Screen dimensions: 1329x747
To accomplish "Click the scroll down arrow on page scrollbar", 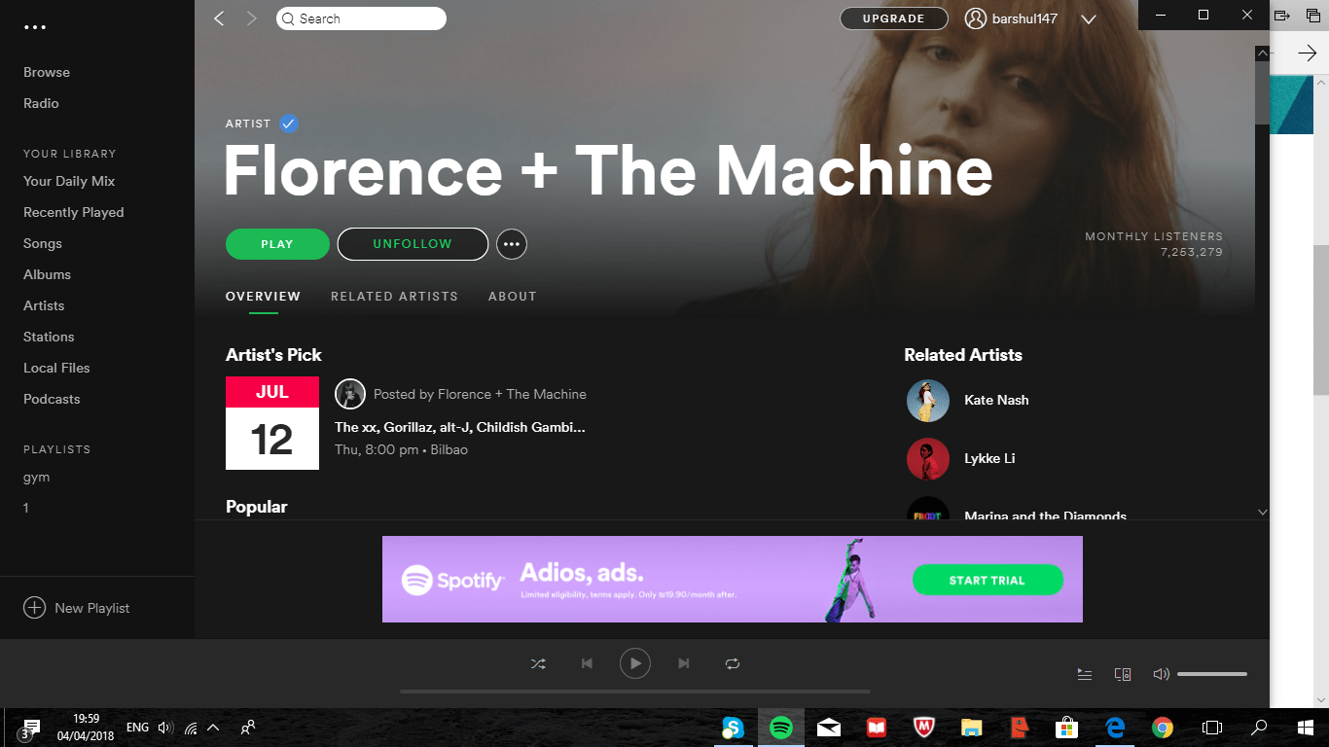I will click(x=1263, y=512).
